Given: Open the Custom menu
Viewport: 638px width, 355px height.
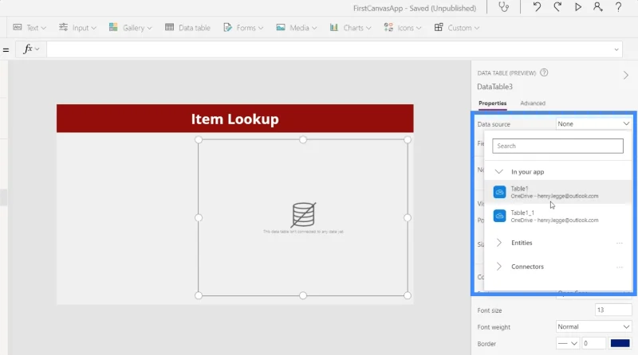Looking at the screenshot, I should pos(456,28).
